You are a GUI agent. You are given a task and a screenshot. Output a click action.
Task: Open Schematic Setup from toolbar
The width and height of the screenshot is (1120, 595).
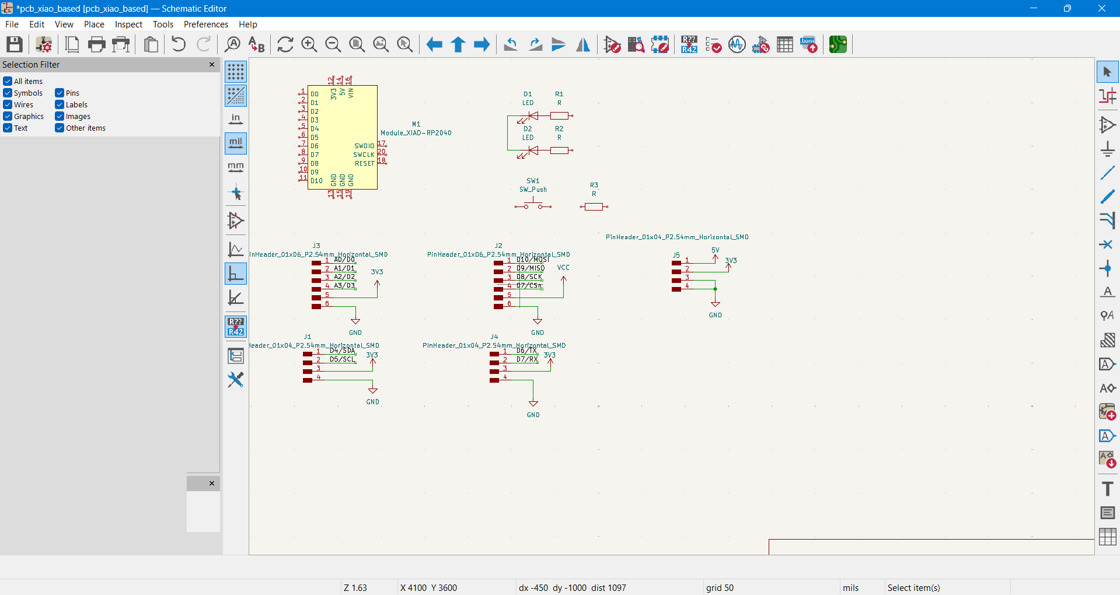coord(44,44)
